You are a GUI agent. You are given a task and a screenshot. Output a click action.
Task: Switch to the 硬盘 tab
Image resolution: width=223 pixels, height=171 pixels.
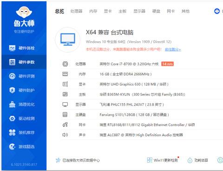[156, 11]
